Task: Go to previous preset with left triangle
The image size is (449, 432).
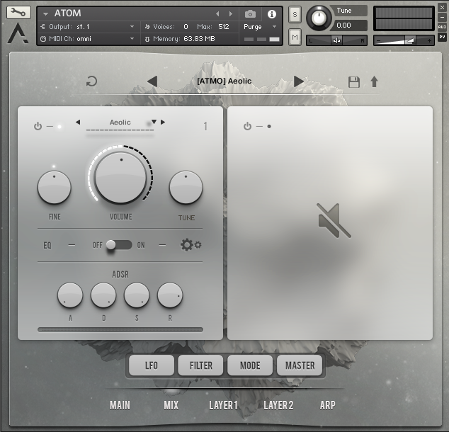Action: [152, 81]
